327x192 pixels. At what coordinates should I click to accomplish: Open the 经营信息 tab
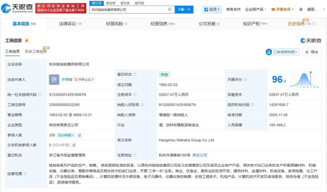click(163, 24)
